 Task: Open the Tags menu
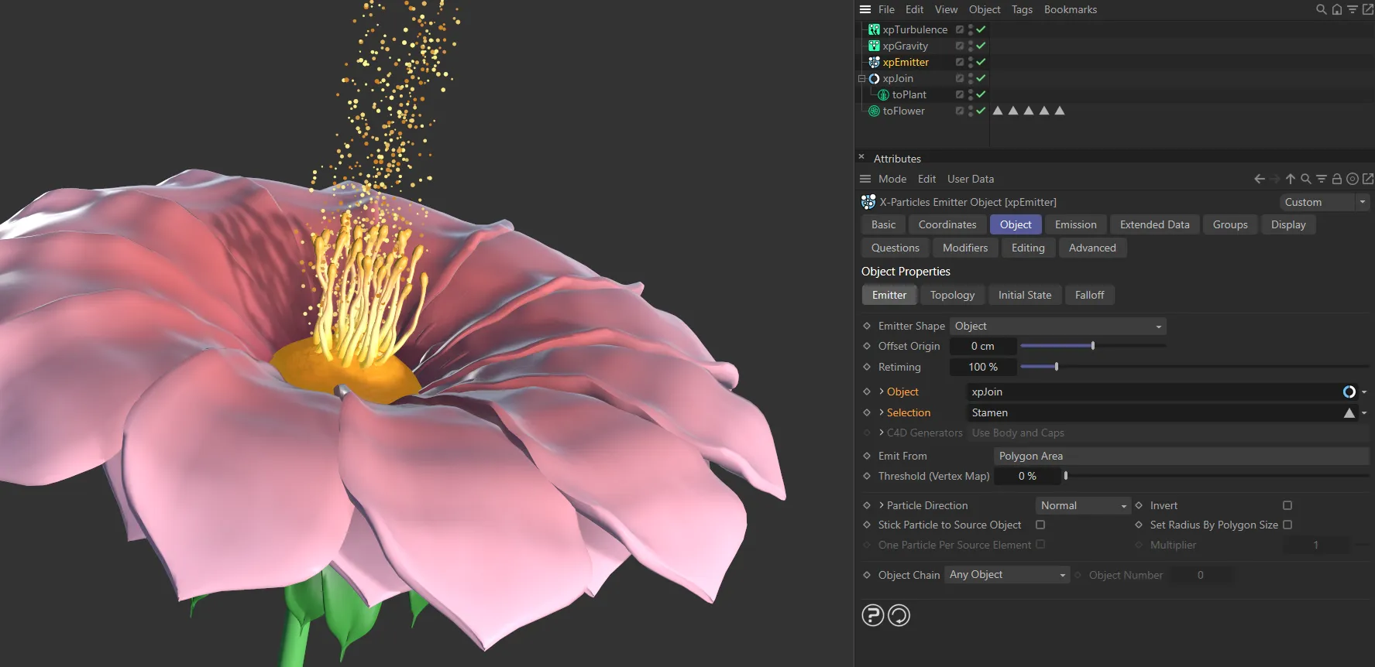1022,9
